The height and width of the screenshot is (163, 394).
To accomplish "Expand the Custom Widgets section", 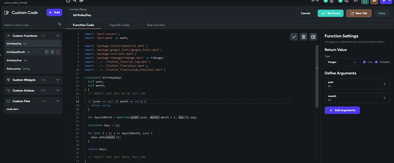I will [x=58, y=80].
